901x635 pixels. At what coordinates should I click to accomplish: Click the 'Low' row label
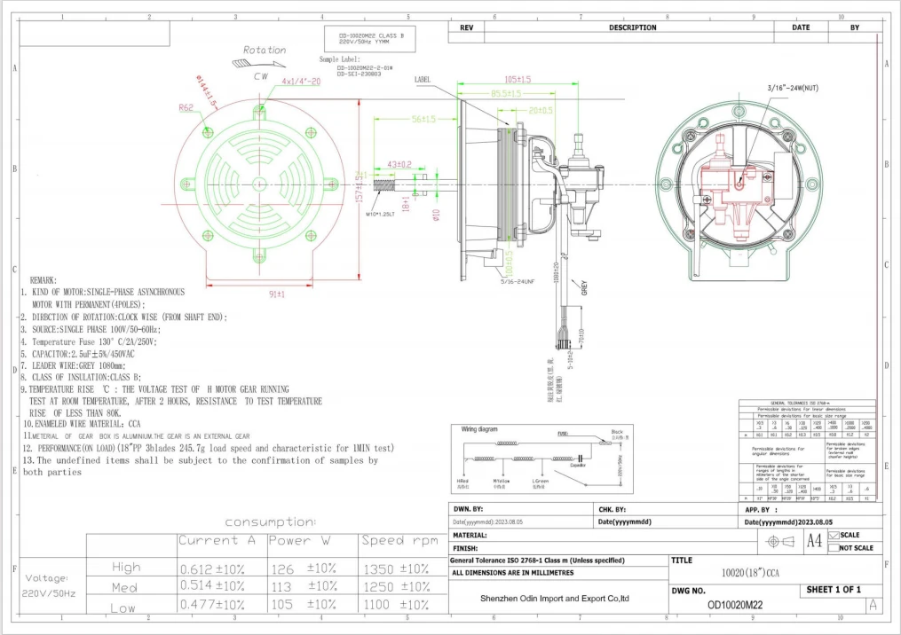coord(123,608)
